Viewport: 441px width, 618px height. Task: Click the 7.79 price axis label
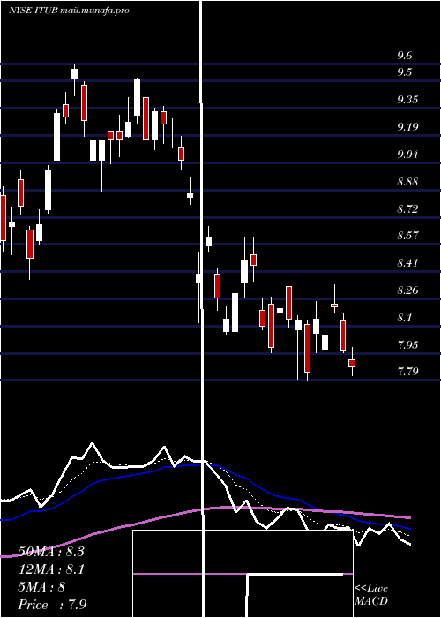click(x=407, y=372)
